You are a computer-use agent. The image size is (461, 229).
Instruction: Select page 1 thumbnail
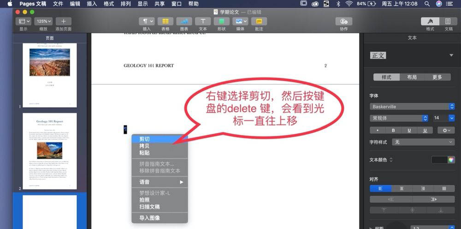tap(50, 75)
